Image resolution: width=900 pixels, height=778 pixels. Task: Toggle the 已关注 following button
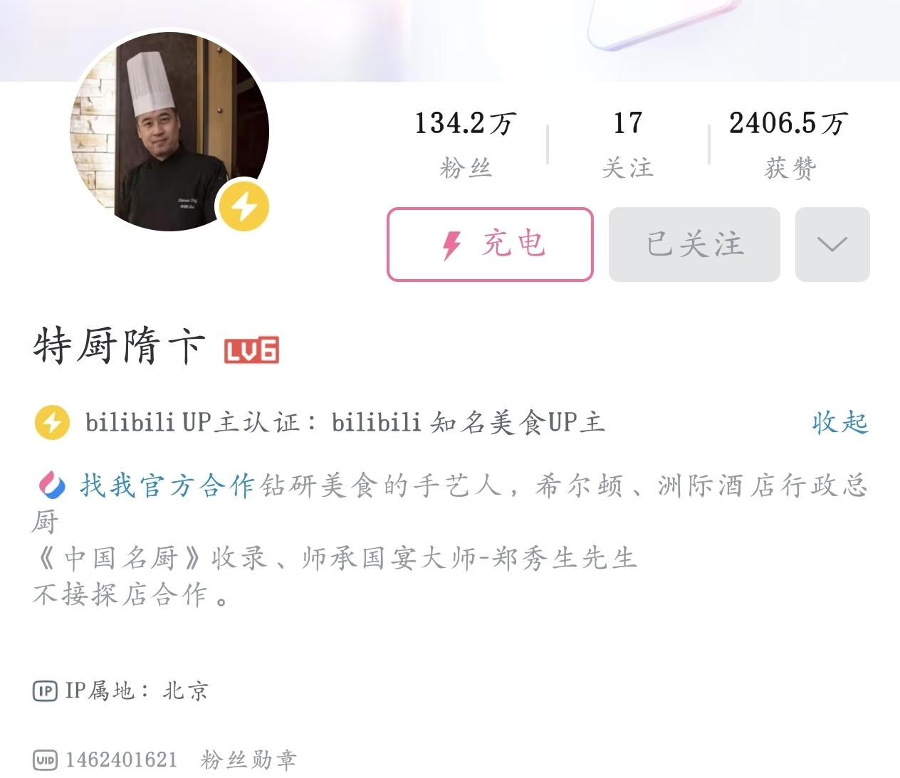[x=694, y=244]
